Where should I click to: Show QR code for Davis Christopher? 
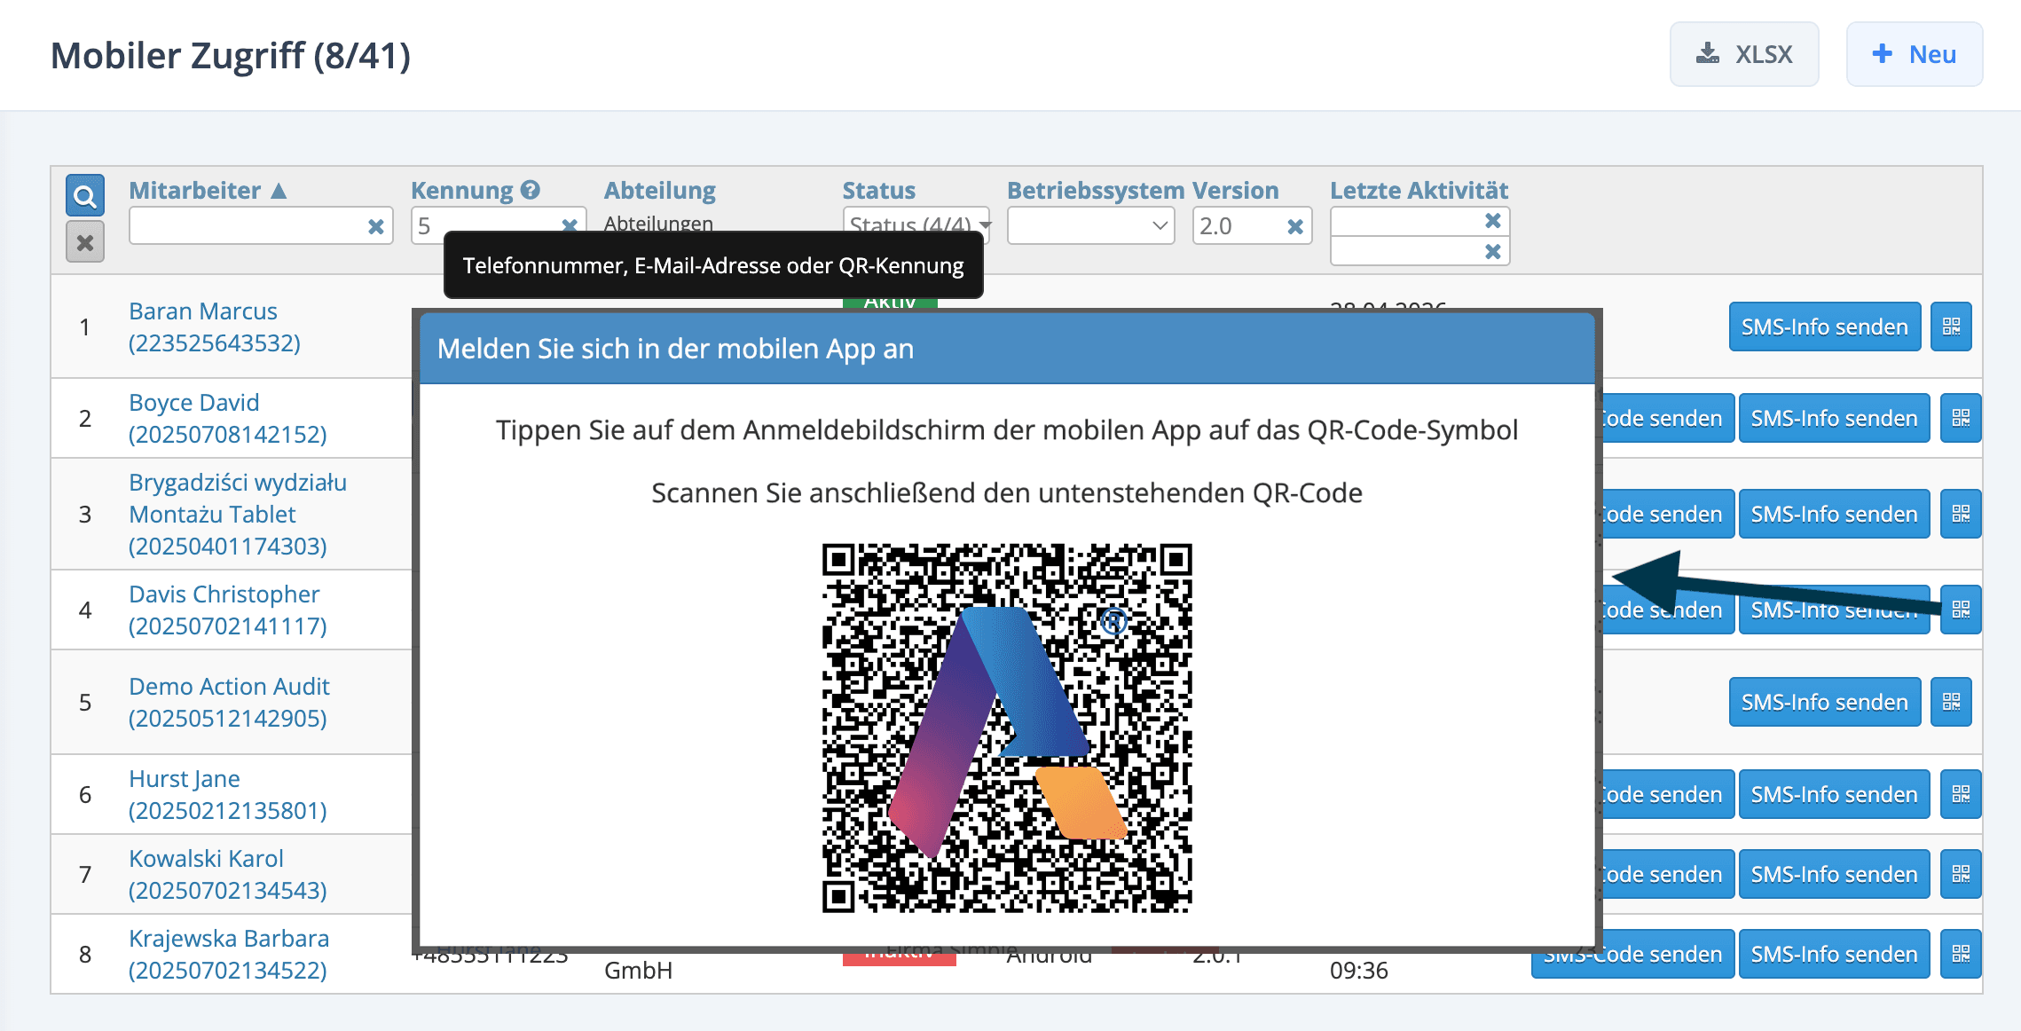[1961, 610]
